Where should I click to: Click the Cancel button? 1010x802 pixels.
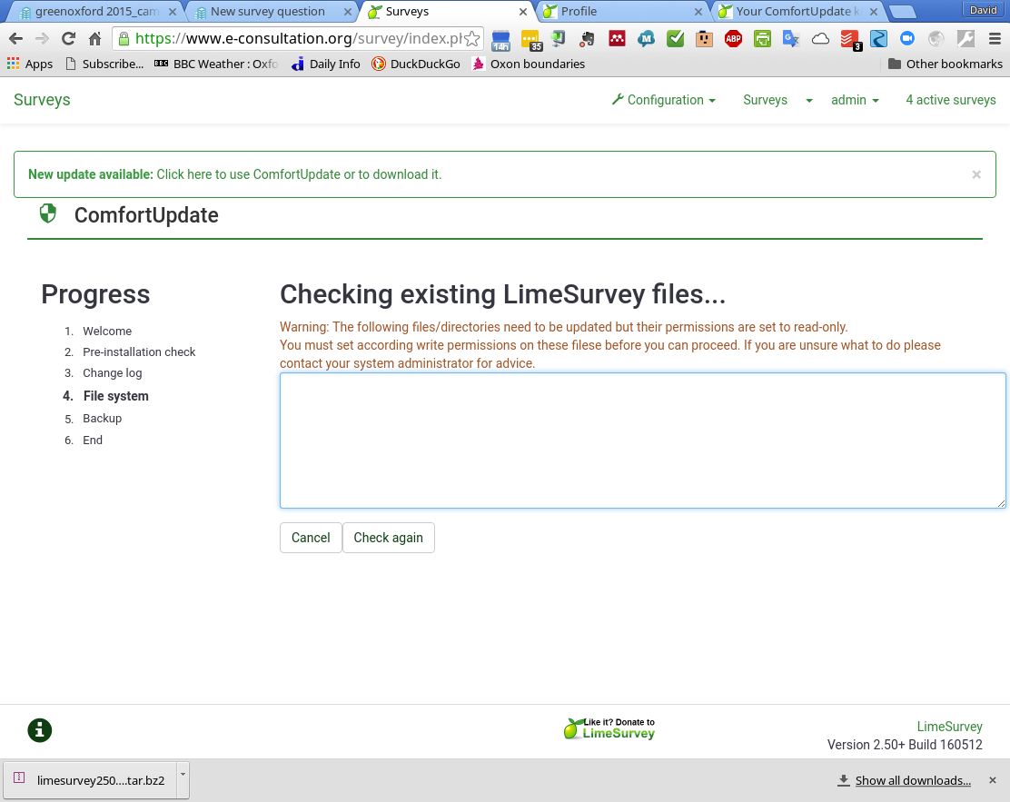(311, 538)
